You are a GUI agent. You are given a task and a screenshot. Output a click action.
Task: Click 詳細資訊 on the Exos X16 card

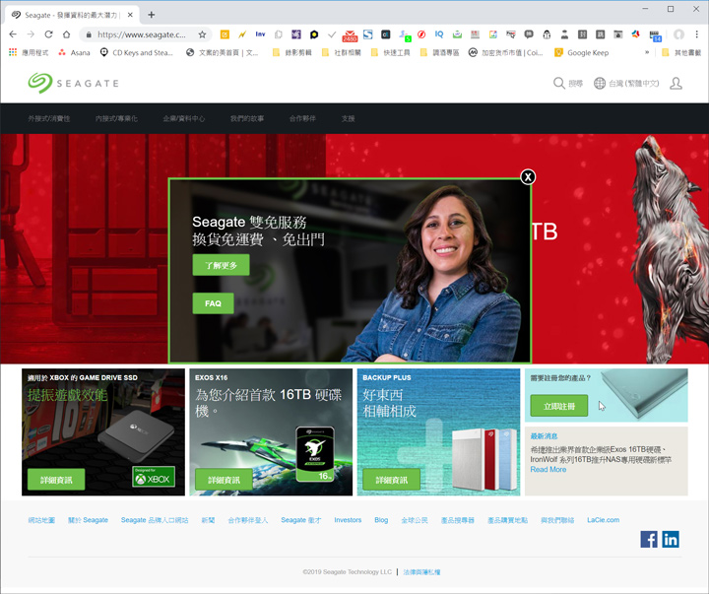tap(224, 480)
